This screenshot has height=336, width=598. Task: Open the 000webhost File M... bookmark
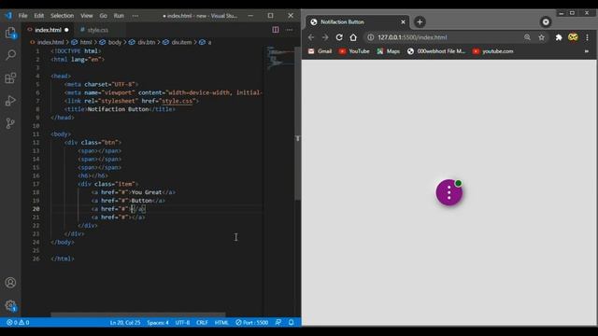pyautogui.click(x=436, y=51)
